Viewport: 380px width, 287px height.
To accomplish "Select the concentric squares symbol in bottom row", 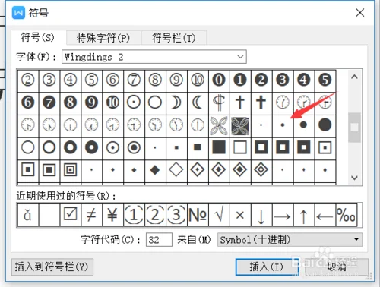I will coord(71,170).
